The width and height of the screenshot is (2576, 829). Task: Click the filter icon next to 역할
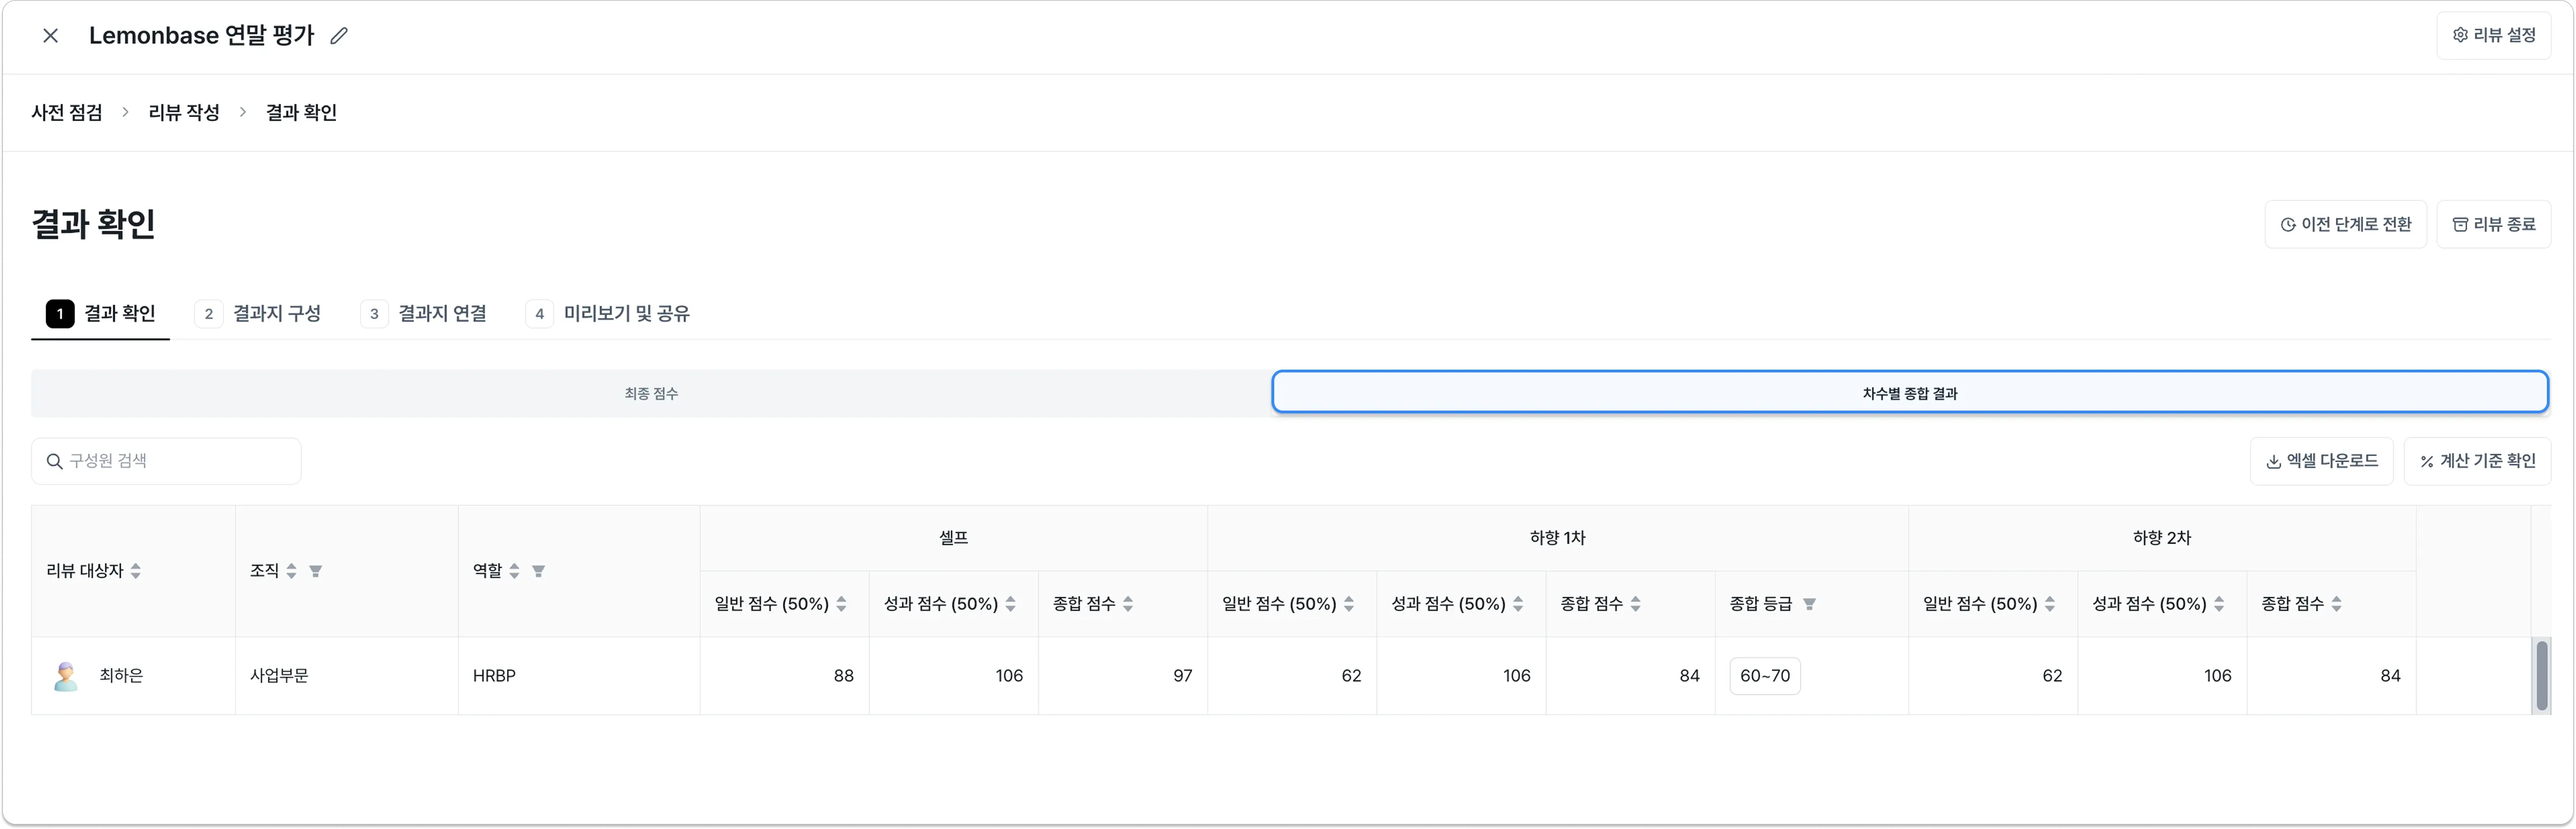pos(538,571)
